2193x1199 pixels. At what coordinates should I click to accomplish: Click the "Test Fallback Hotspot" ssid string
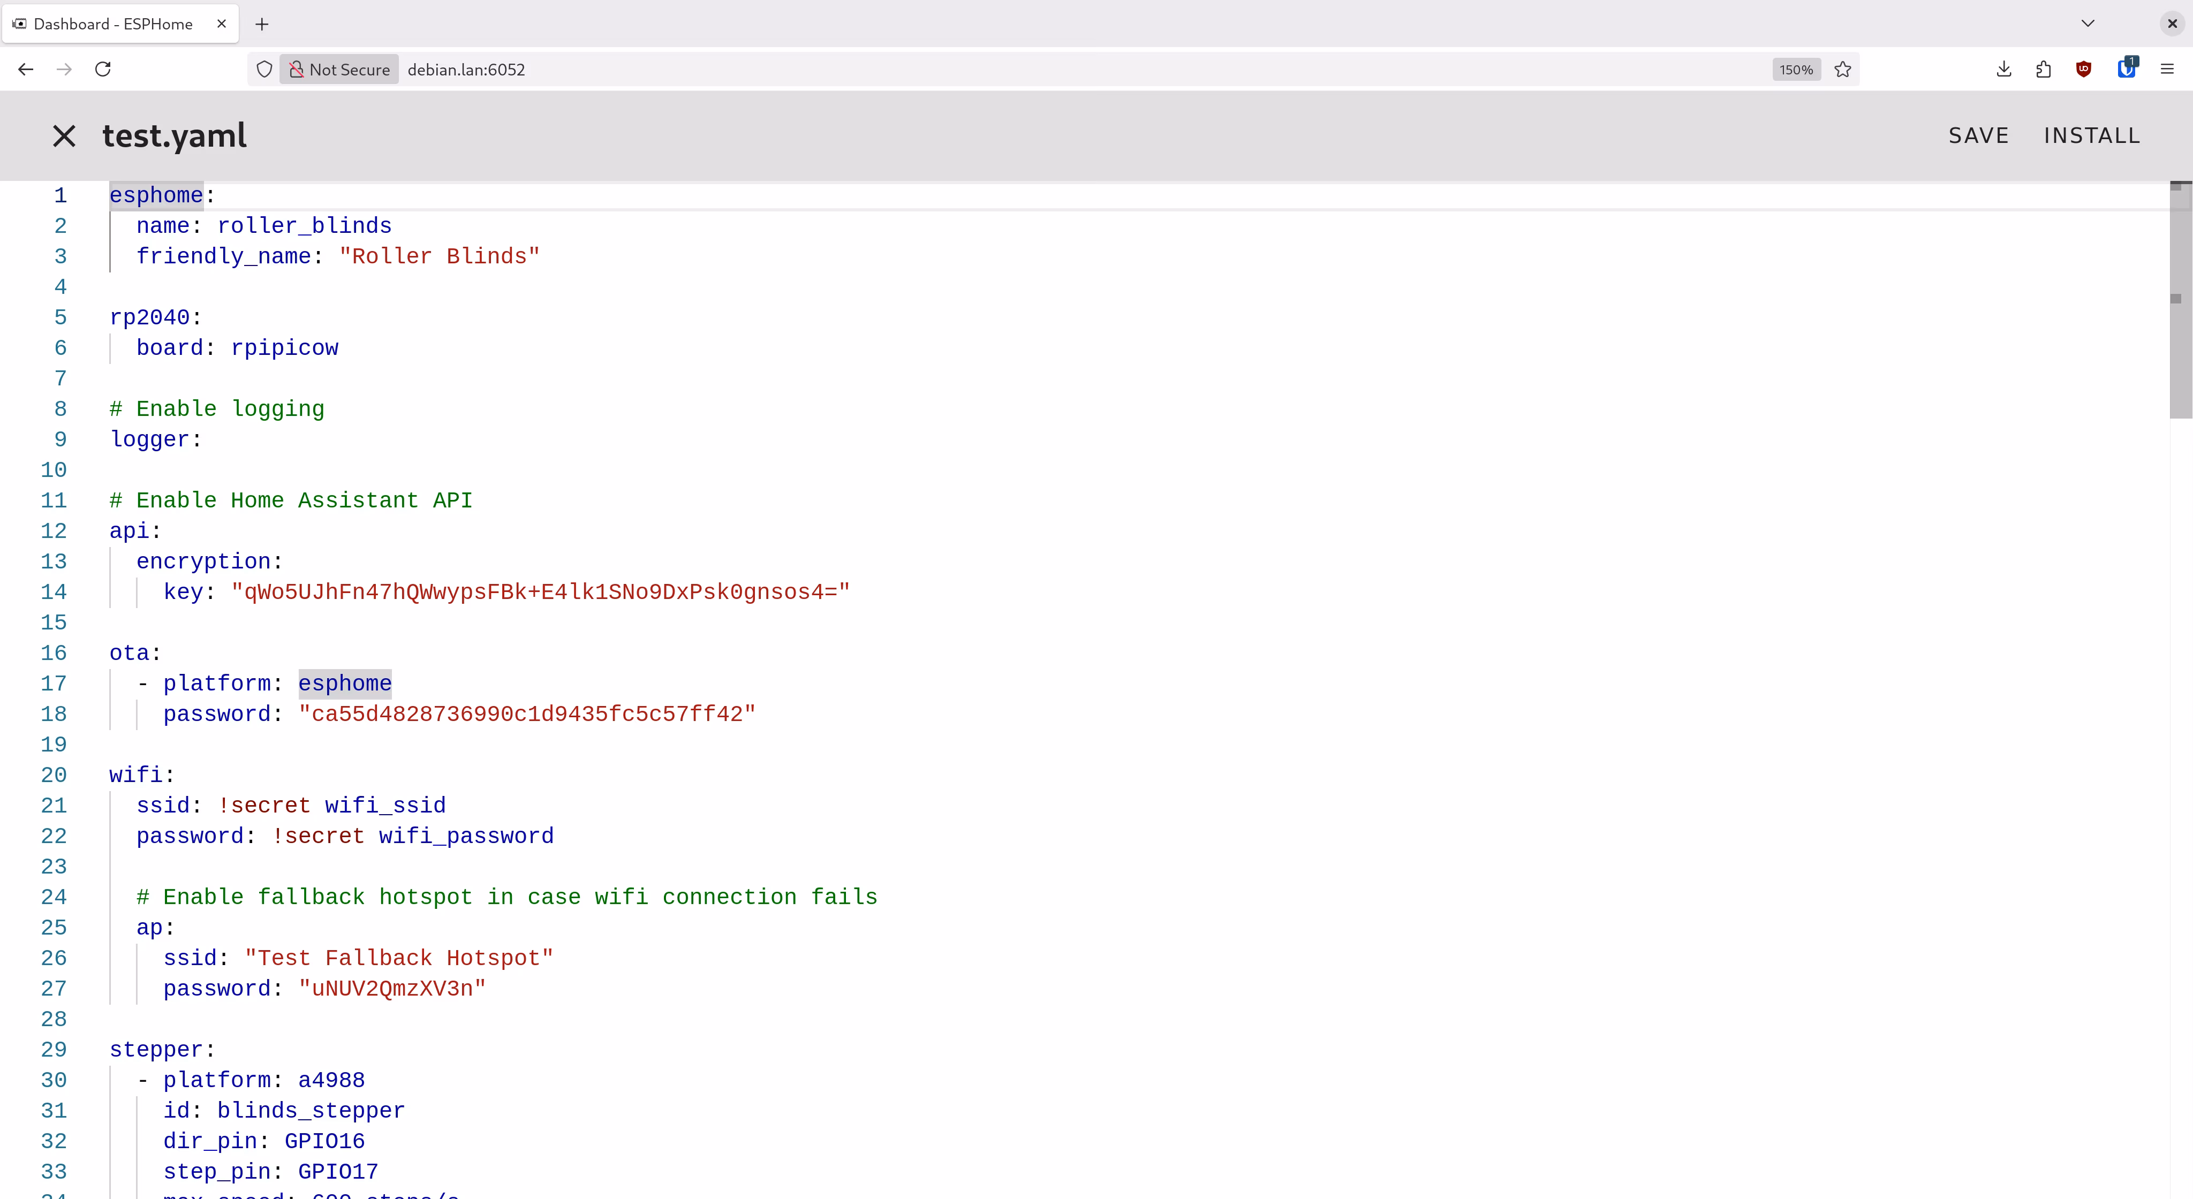(399, 959)
